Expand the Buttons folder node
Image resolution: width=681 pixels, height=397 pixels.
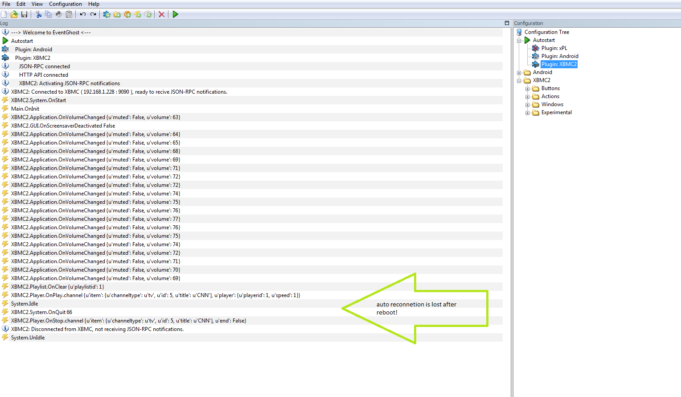(528, 89)
